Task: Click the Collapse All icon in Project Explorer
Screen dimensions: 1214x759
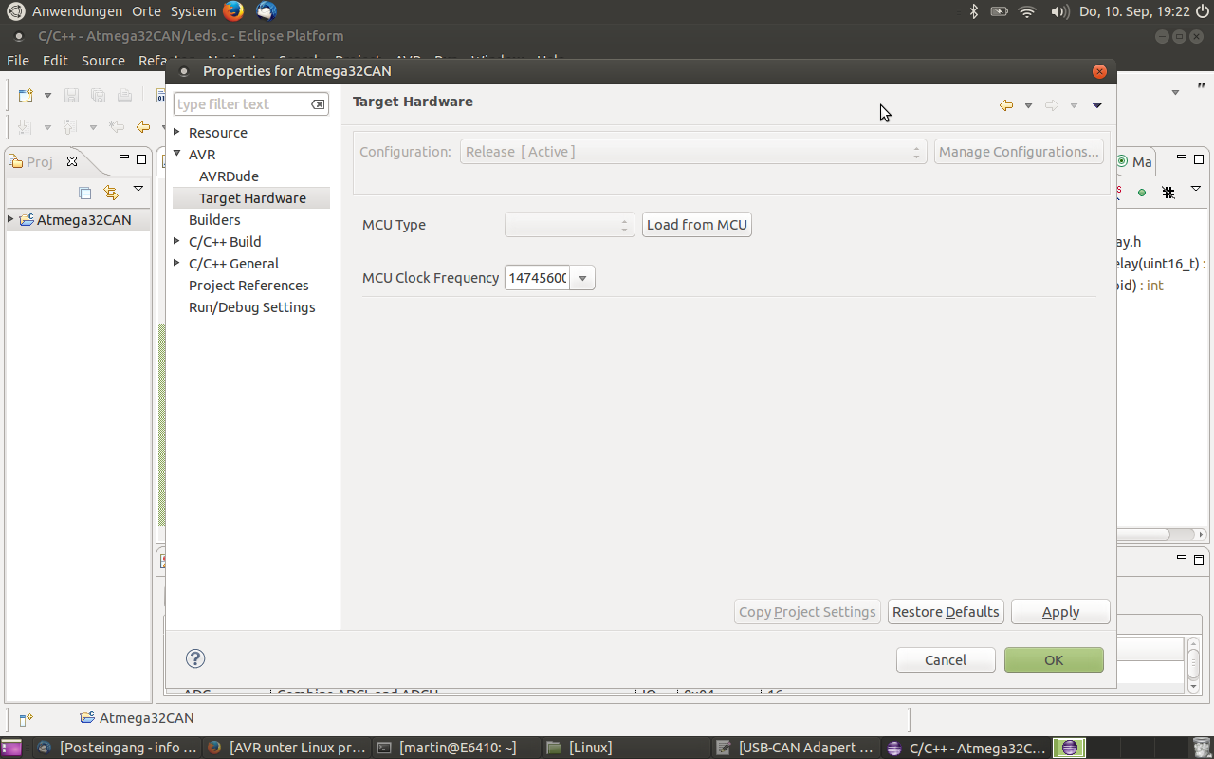Action: [x=84, y=193]
